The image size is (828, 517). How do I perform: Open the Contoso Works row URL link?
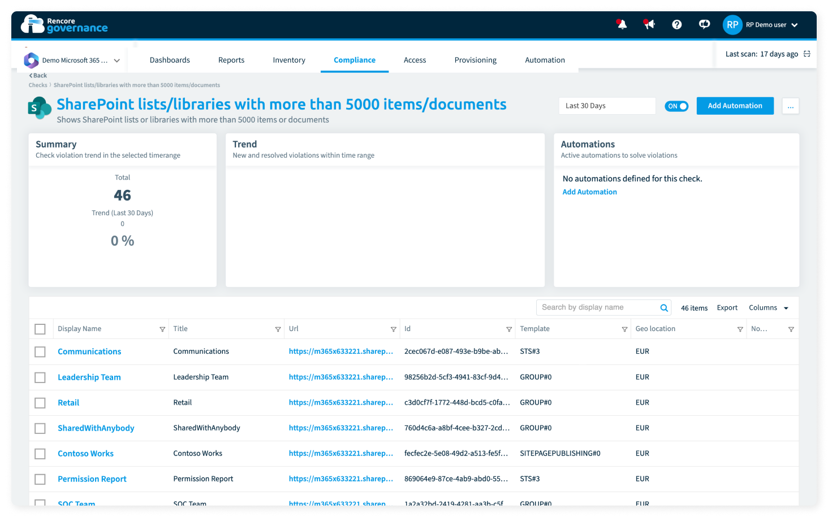340,453
